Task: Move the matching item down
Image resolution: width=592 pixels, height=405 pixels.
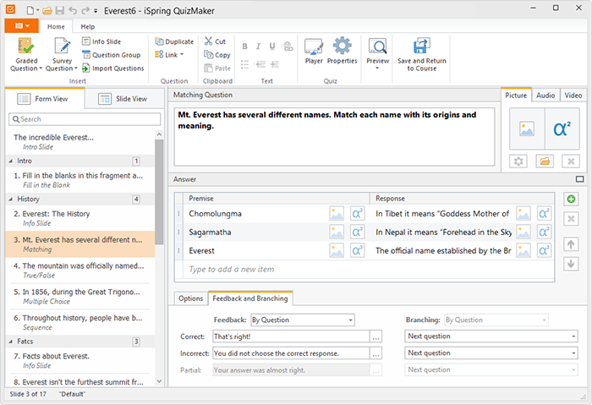Action: pyautogui.click(x=571, y=264)
